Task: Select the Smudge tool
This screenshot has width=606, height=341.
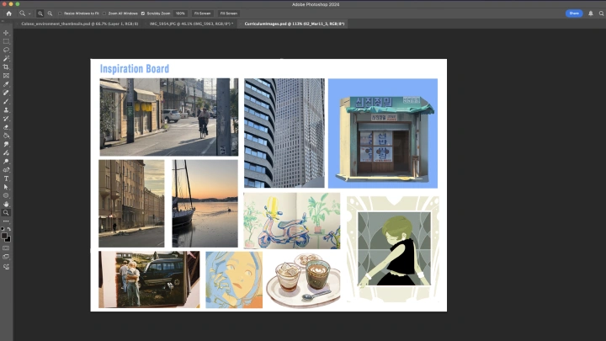Action: pyautogui.click(x=6, y=144)
